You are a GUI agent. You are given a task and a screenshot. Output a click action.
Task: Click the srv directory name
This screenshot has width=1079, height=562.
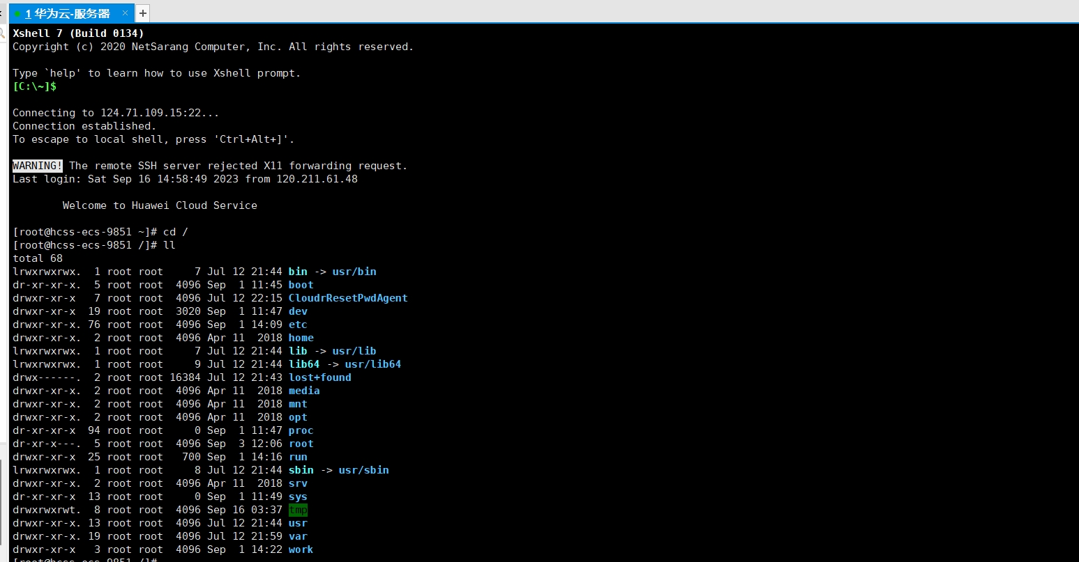[x=298, y=483]
